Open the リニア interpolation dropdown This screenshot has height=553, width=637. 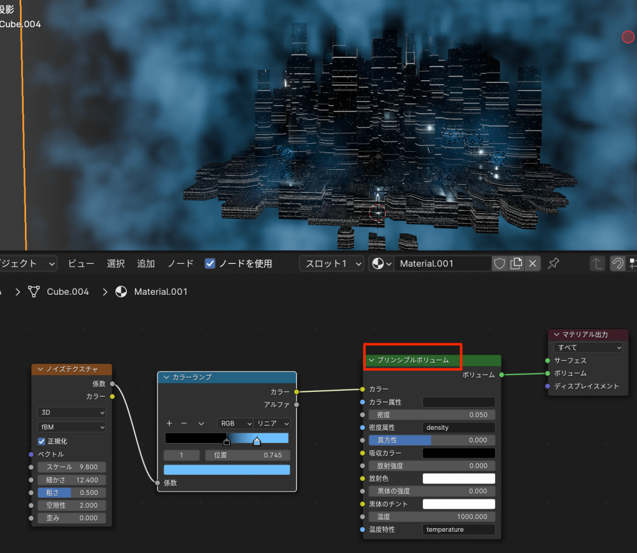pos(272,423)
